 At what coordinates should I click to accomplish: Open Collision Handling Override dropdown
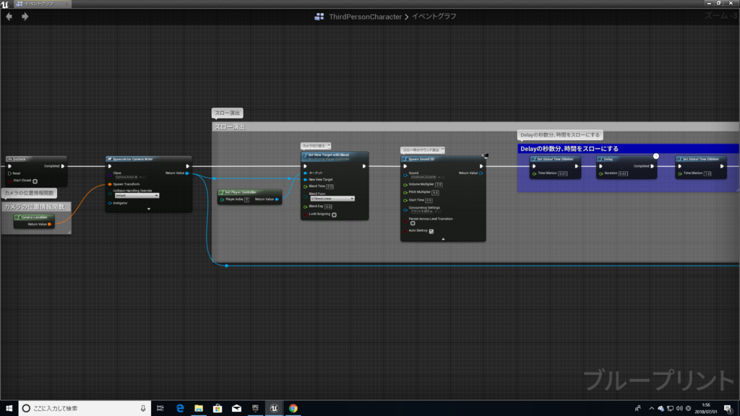(x=137, y=195)
